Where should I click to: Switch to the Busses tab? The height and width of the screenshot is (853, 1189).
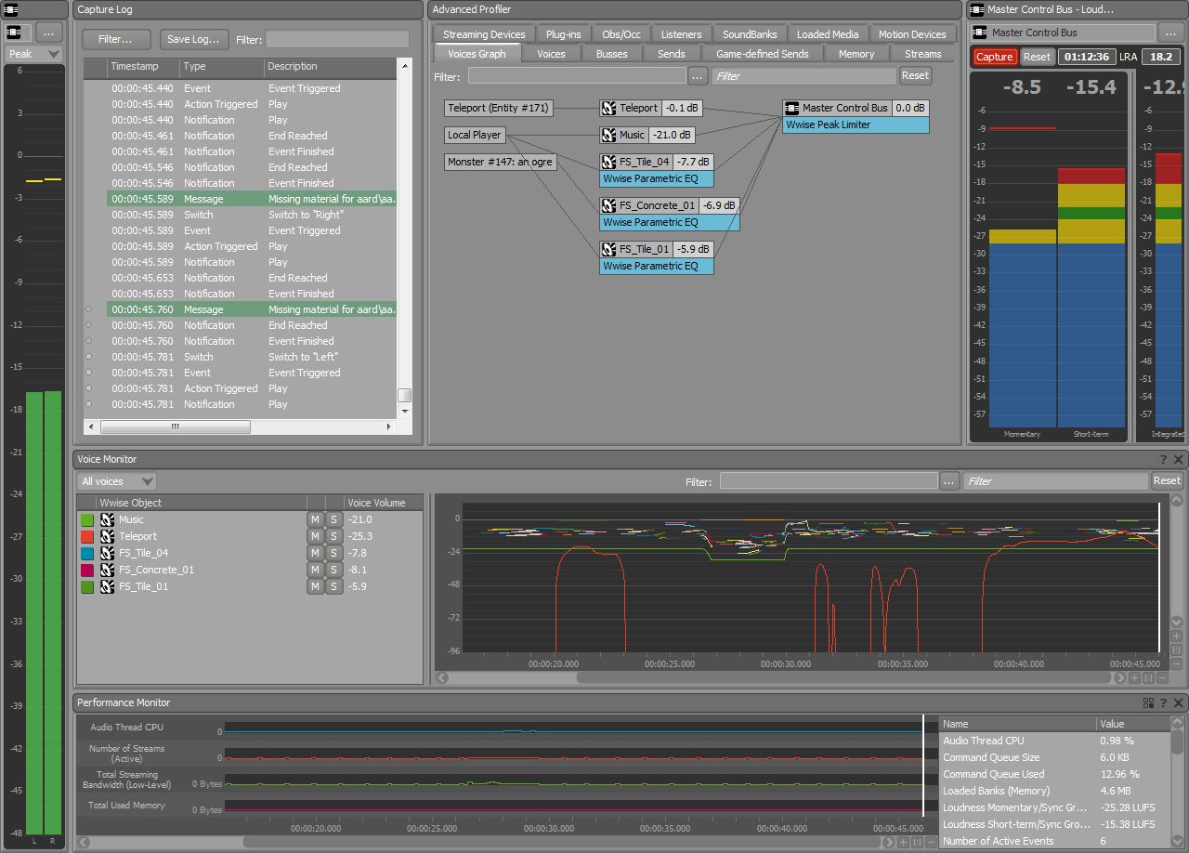tap(611, 54)
